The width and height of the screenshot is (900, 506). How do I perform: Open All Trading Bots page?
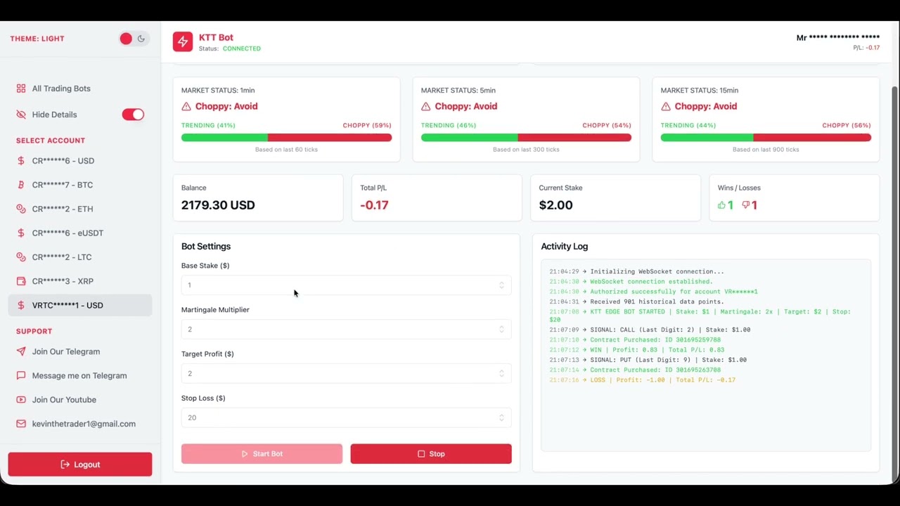(x=80, y=89)
